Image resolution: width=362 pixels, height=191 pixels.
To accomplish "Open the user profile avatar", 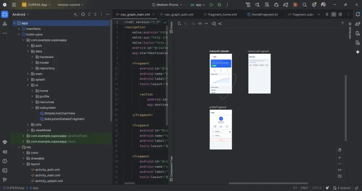I will [323, 5].
